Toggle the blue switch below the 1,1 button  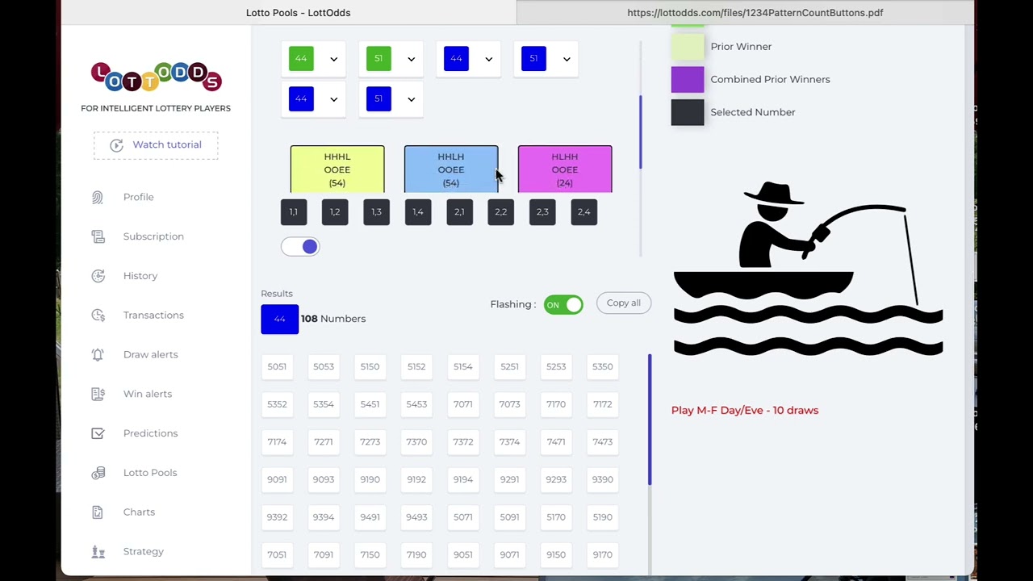tap(300, 247)
